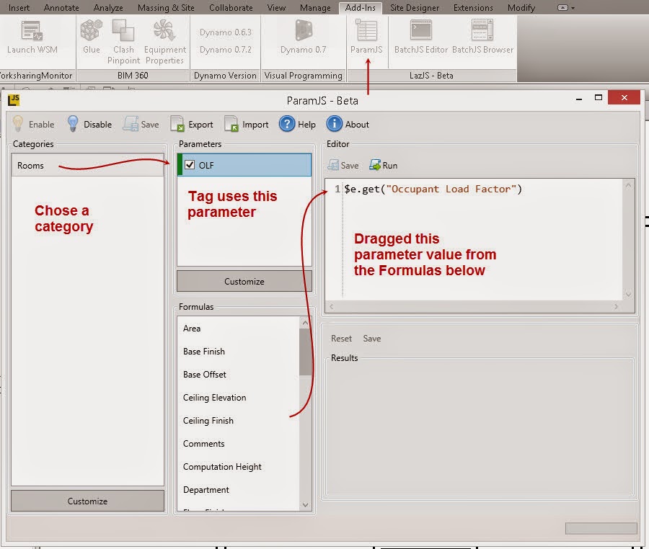Viewport: 649px width, 549px height.
Task: Select the OLF parameter row
Action: 244,165
